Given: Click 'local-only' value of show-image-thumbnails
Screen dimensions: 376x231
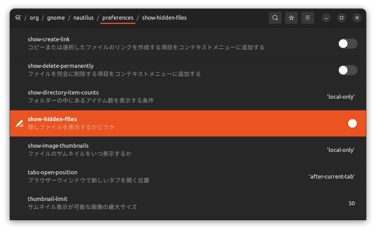Looking at the screenshot, I should [341, 150].
